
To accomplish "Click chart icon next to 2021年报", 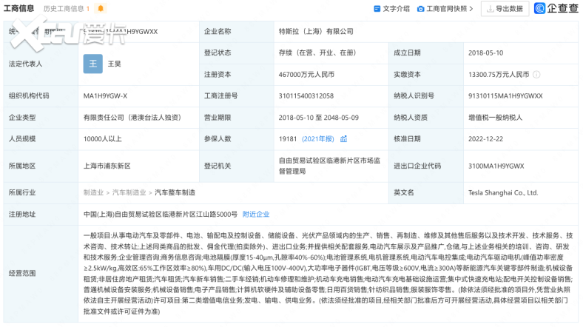I will (x=343, y=139).
